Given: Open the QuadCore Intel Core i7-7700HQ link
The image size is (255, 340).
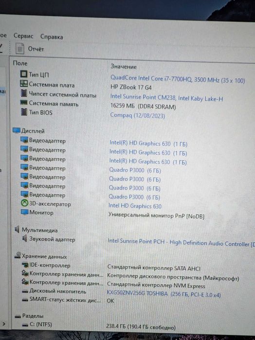Looking at the screenshot, I should [178, 79].
